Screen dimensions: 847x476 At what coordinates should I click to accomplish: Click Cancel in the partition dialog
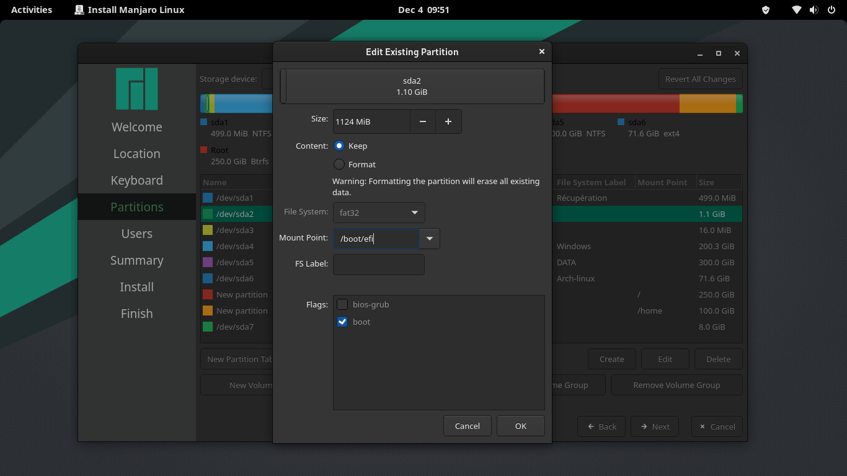467,426
